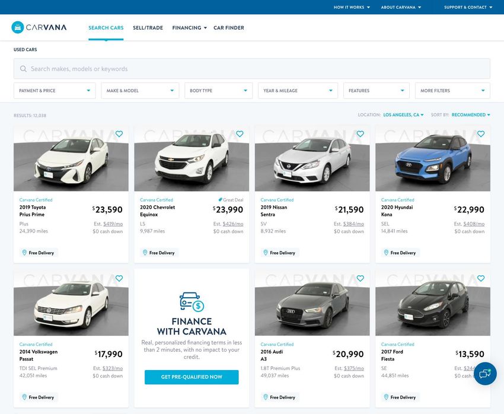Expand the More Filters dropdown
The height and width of the screenshot is (414, 504).
coord(452,91)
